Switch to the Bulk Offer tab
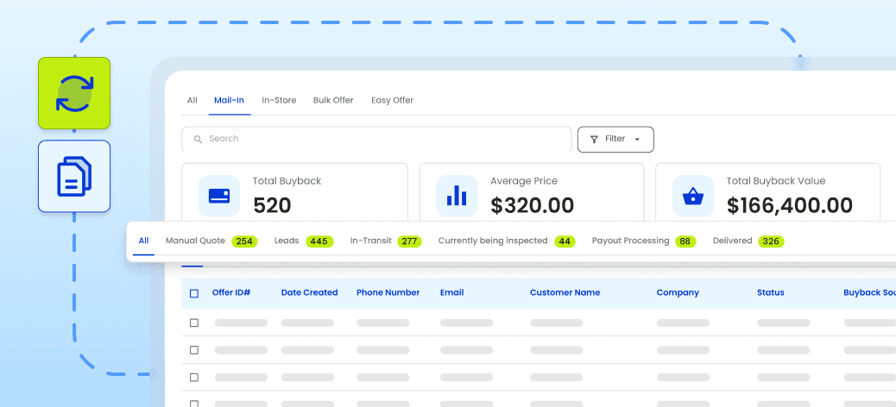The width and height of the screenshot is (896, 407). pos(333,101)
